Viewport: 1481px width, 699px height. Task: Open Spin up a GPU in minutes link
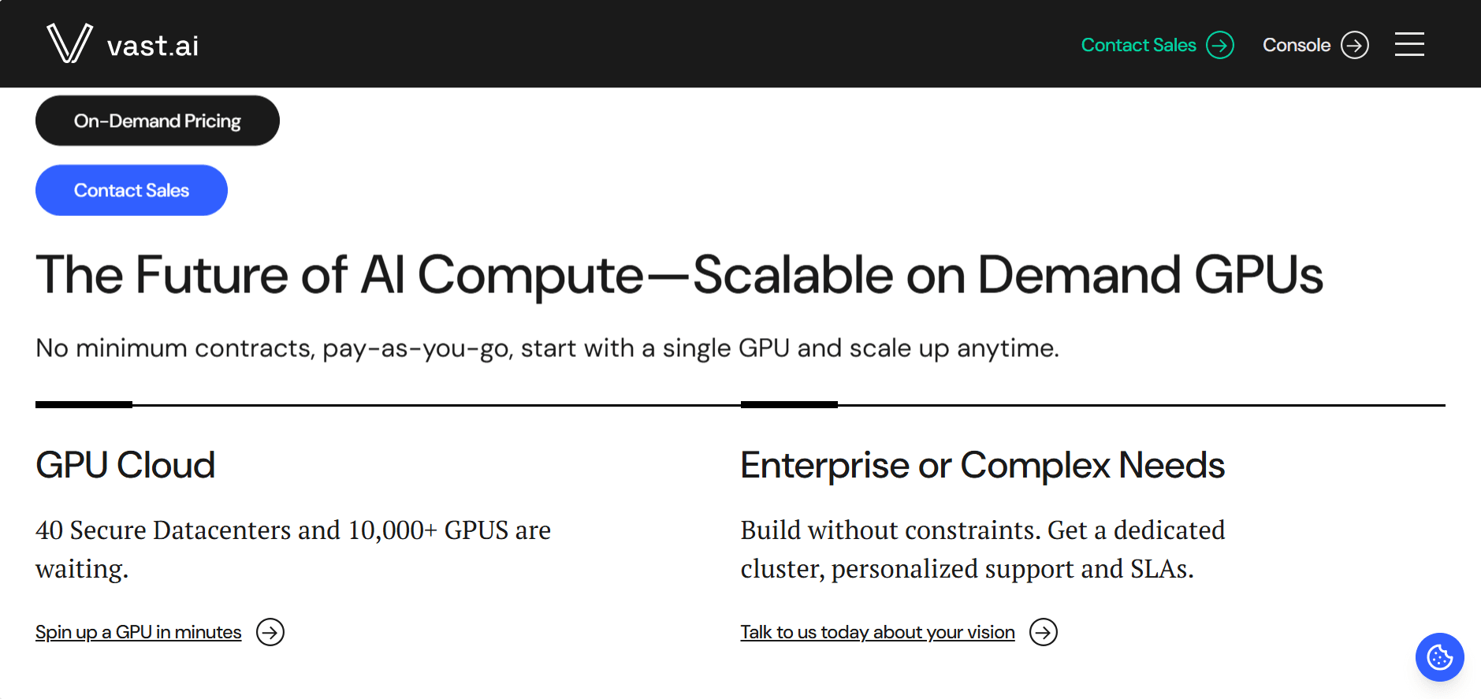point(138,632)
